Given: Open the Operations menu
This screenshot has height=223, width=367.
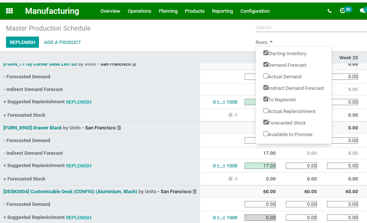Looking at the screenshot, I should point(139,11).
